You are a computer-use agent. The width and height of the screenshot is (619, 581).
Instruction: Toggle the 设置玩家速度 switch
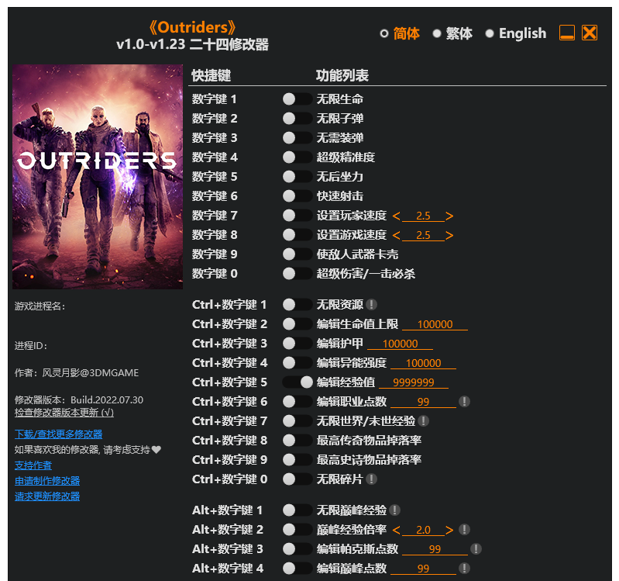pos(297,216)
